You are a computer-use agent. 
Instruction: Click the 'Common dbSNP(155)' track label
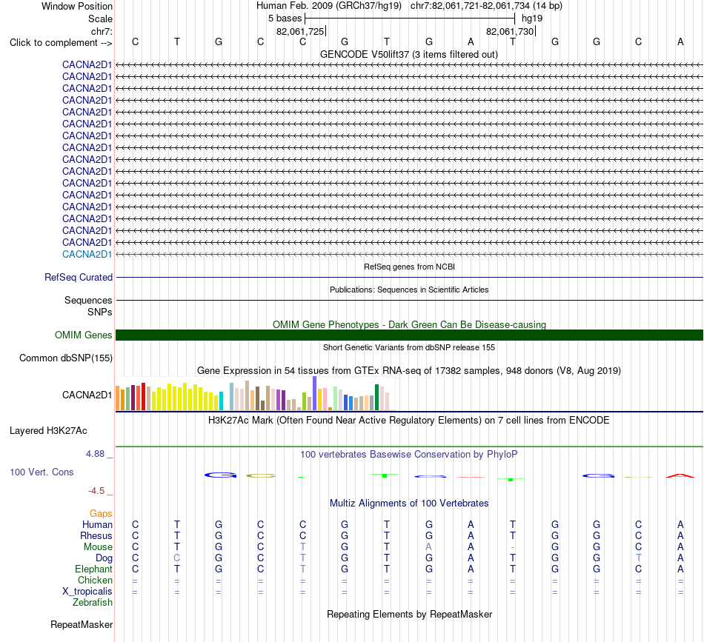click(x=65, y=358)
